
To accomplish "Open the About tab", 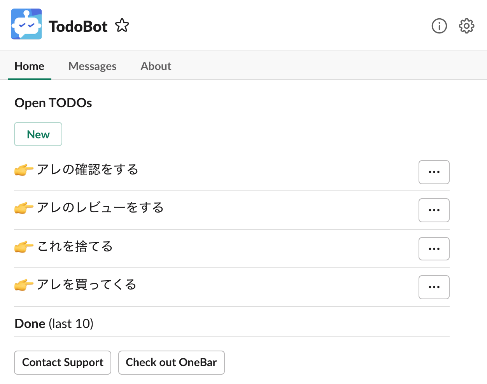I will [156, 66].
